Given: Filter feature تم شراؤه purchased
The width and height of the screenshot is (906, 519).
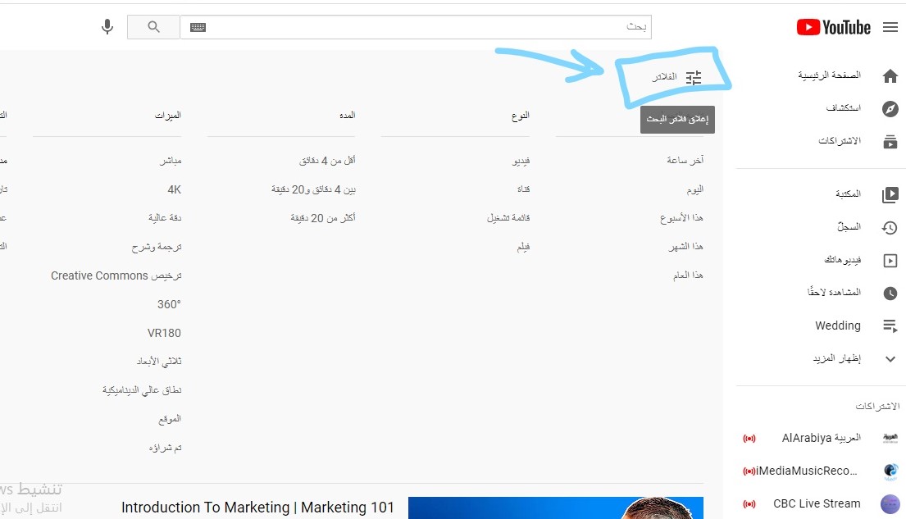Looking at the screenshot, I should (165, 448).
